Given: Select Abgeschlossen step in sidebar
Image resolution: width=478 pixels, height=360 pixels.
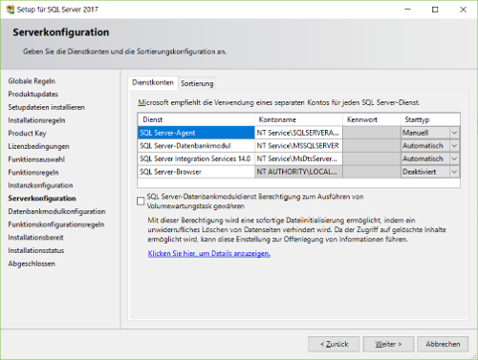Looking at the screenshot, I should [x=32, y=264].
